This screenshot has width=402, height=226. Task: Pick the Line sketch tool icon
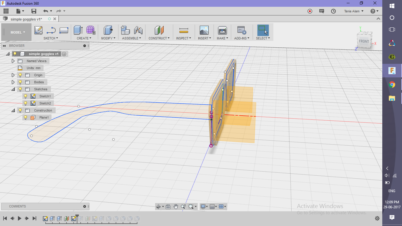(x=51, y=30)
